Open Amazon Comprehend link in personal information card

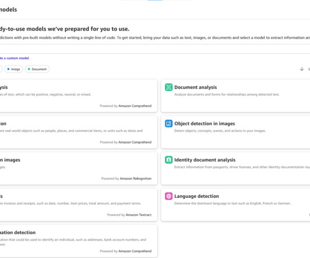(135, 251)
